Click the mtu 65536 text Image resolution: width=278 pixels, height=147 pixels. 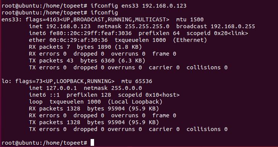(x=137, y=81)
